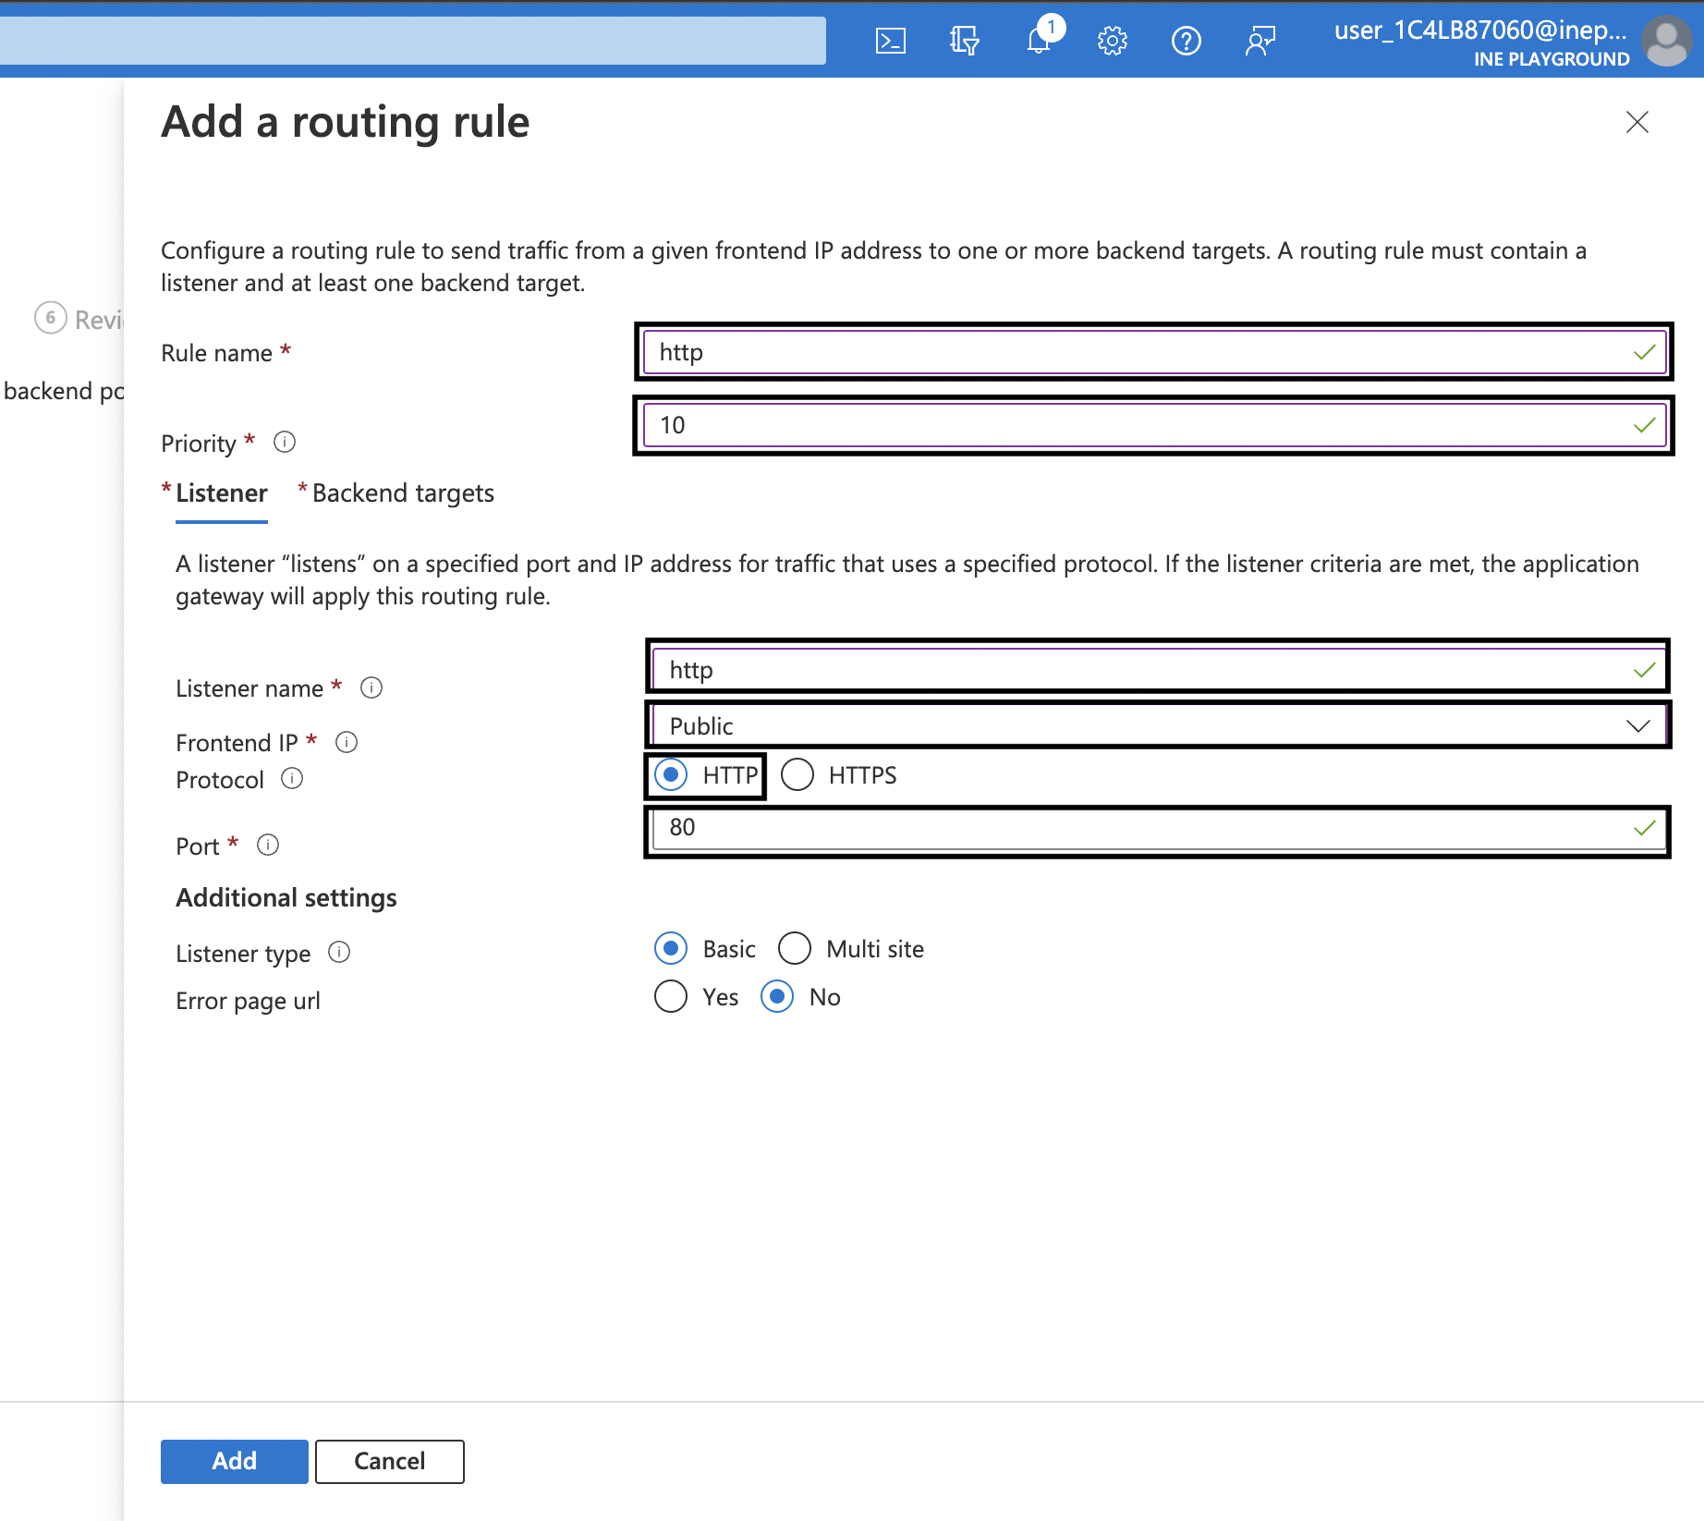Choose Multi site listener type

795,948
